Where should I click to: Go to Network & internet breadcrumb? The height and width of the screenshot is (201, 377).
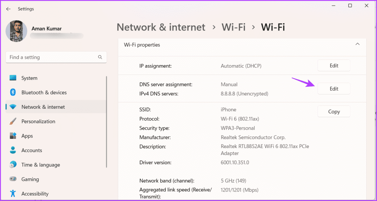pos(161,27)
